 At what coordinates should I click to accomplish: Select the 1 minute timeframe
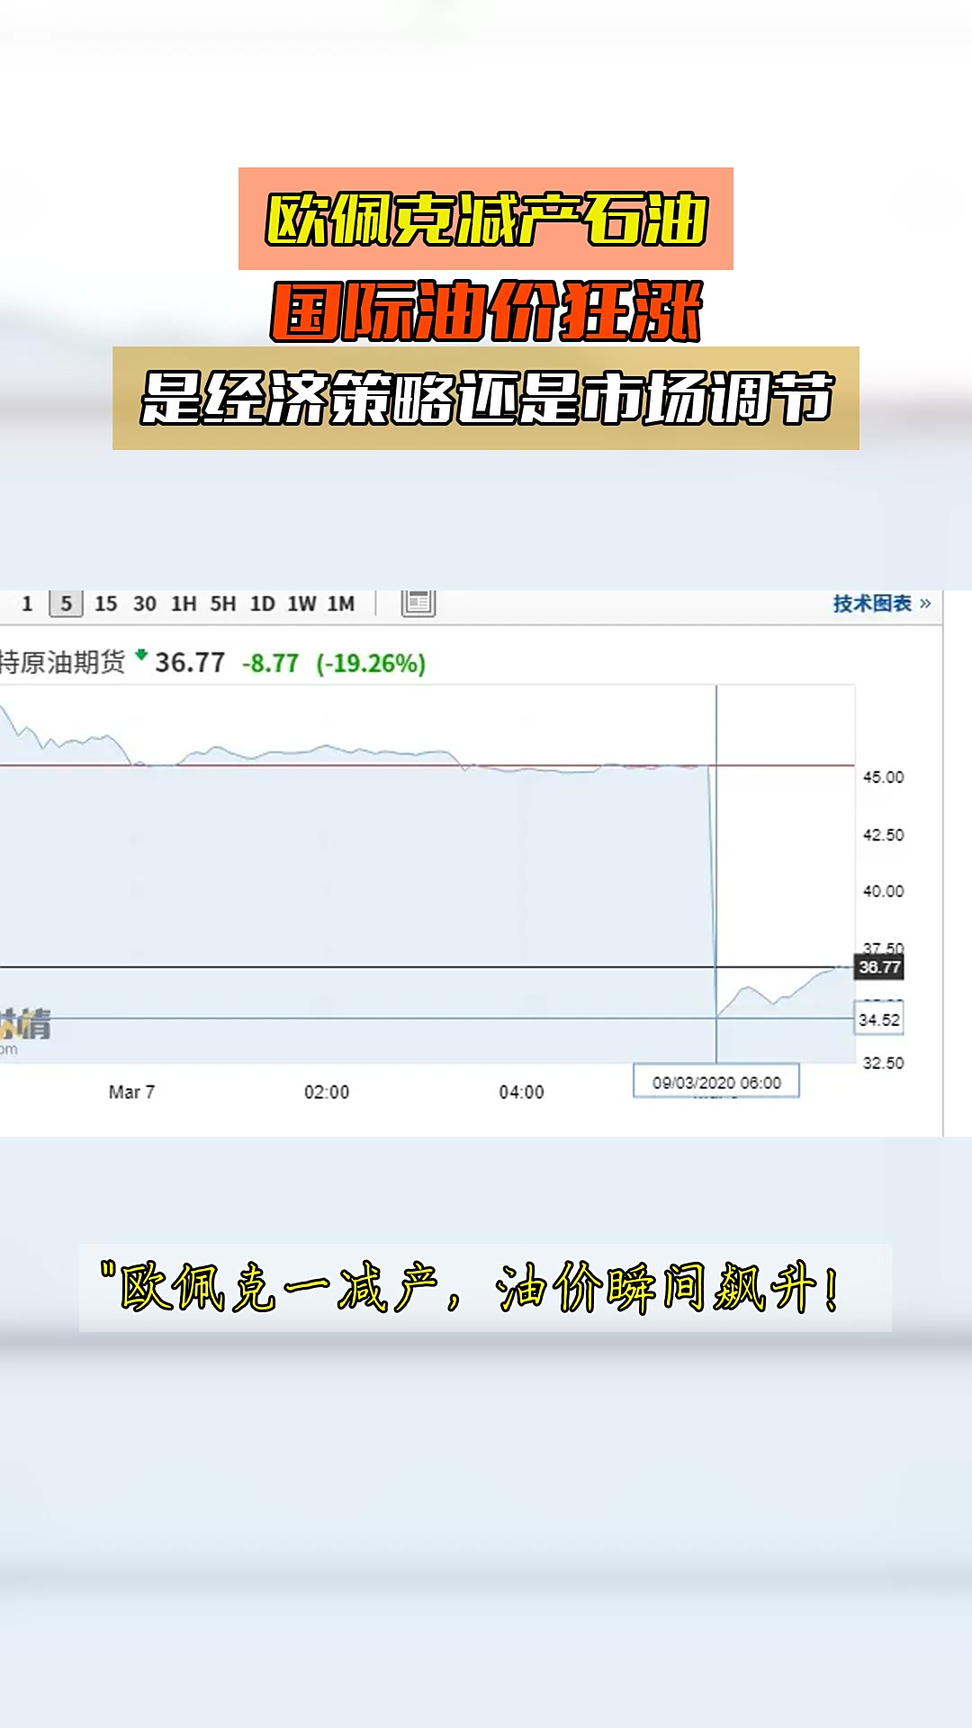click(x=27, y=604)
